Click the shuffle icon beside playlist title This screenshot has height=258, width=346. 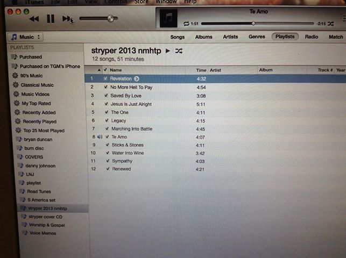[179, 51]
